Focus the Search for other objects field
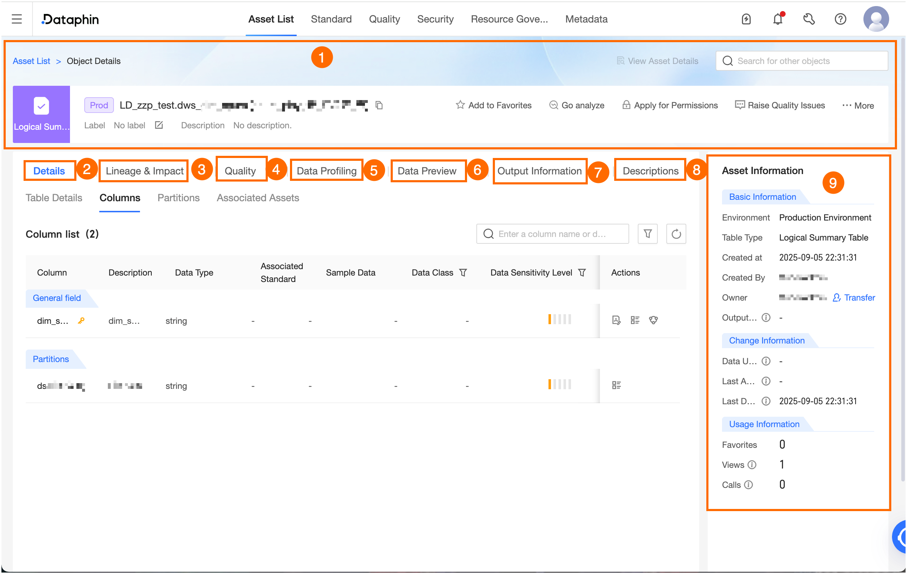907x574 pixels. coord(802,61)
